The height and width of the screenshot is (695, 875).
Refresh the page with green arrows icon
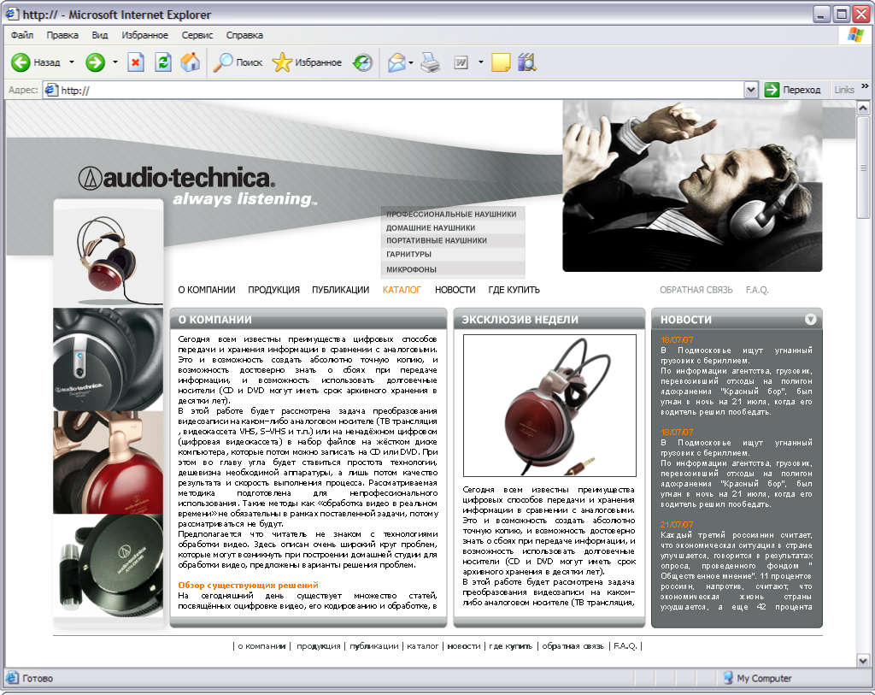coord(163,62)
